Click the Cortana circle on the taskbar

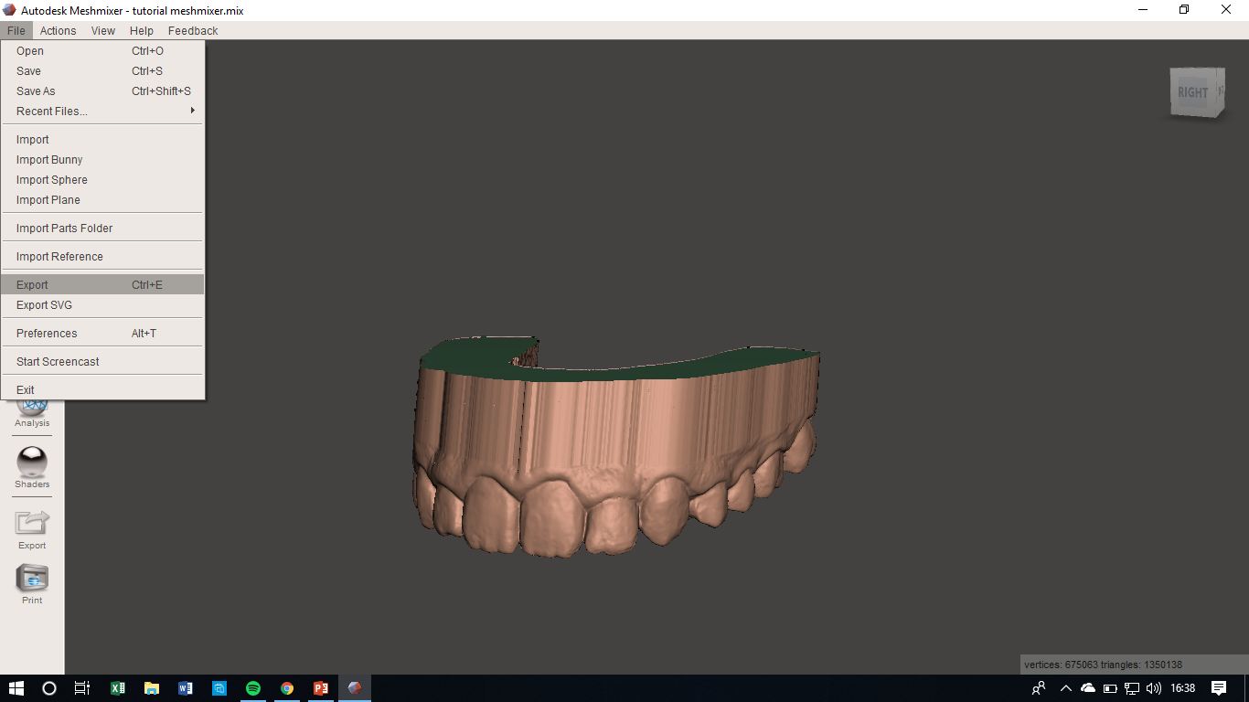pos(49,688)
